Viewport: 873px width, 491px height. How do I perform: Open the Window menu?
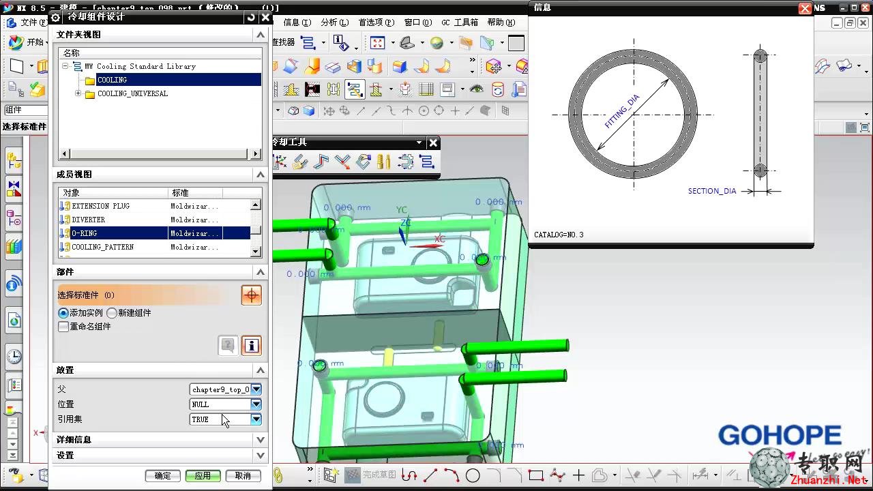tap(417, 23)
